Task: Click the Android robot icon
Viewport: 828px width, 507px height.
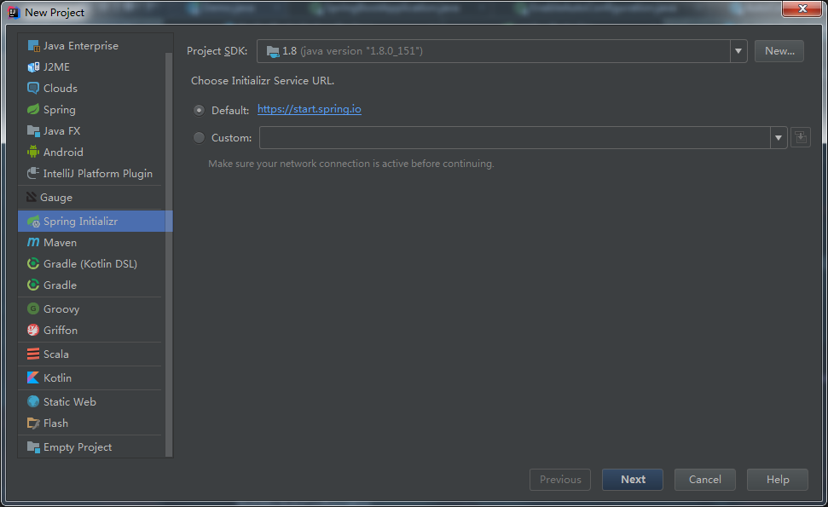Action: [33, 152]
